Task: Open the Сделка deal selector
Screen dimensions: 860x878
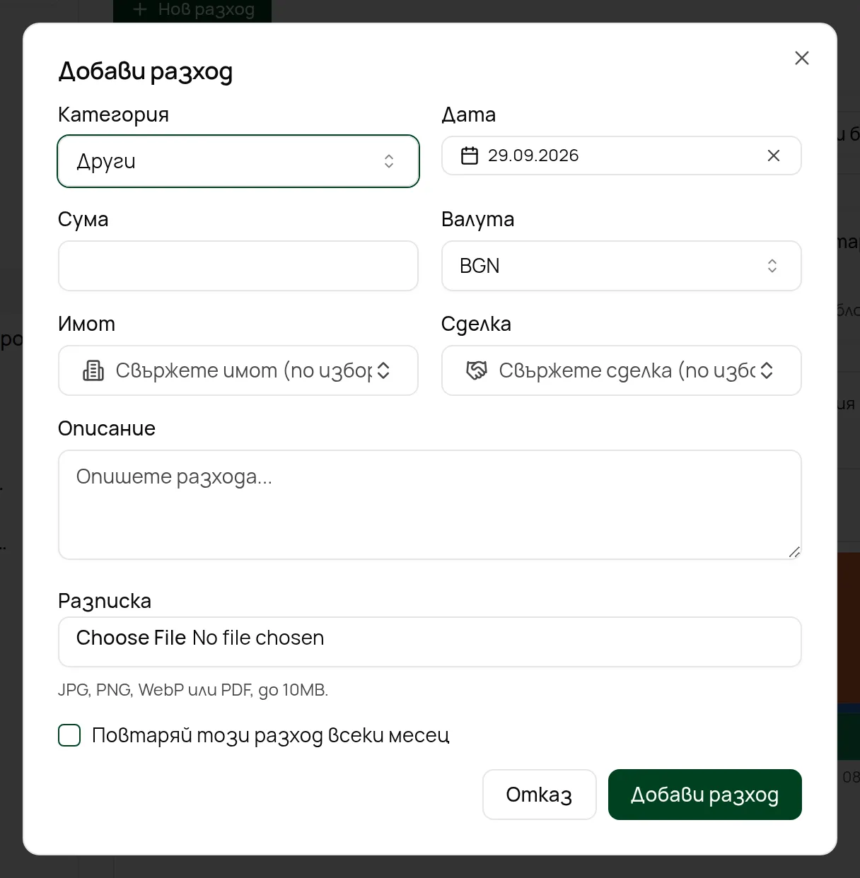Action: [622, 370]
